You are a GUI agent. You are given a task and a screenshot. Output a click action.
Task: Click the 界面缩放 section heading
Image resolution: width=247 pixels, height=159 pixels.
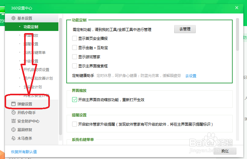tap(79, 90)
